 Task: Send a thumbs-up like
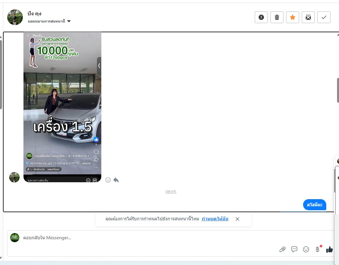click(330, 249)
